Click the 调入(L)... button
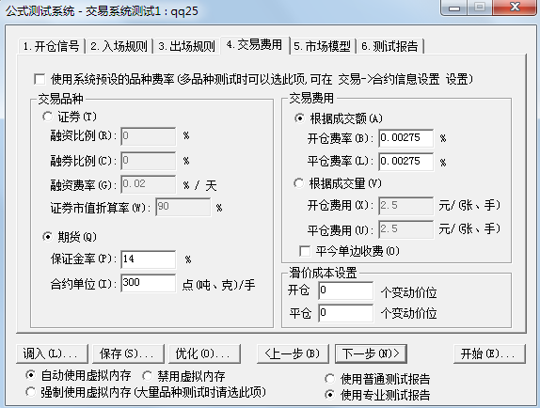The image size is (540, 408). coord(52,353)
